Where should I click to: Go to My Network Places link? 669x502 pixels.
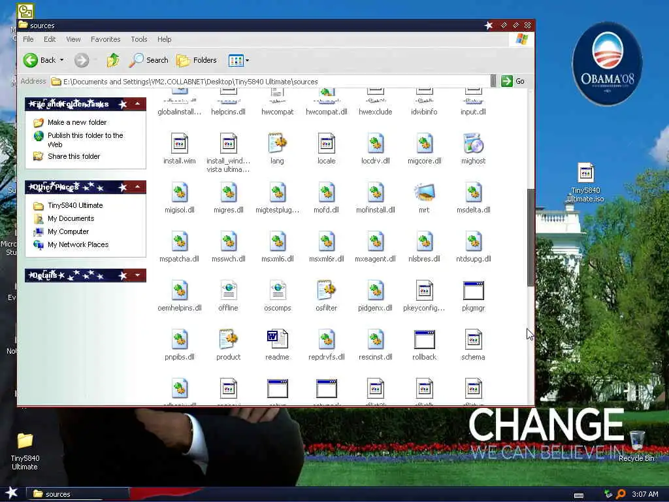click(x=78, y=244)
